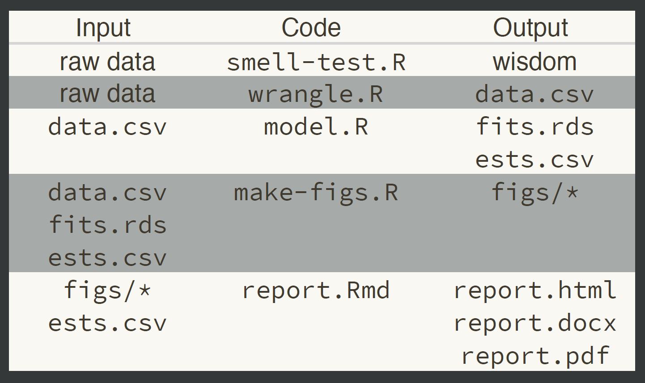Click ests.csv in the Output column
The height and width of the screenshot is (383, 645).
pos(535,160)
